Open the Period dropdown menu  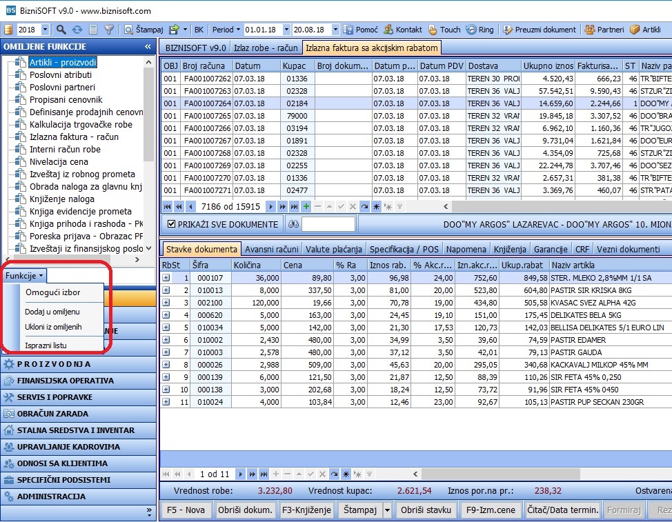(x=226, y=30)
